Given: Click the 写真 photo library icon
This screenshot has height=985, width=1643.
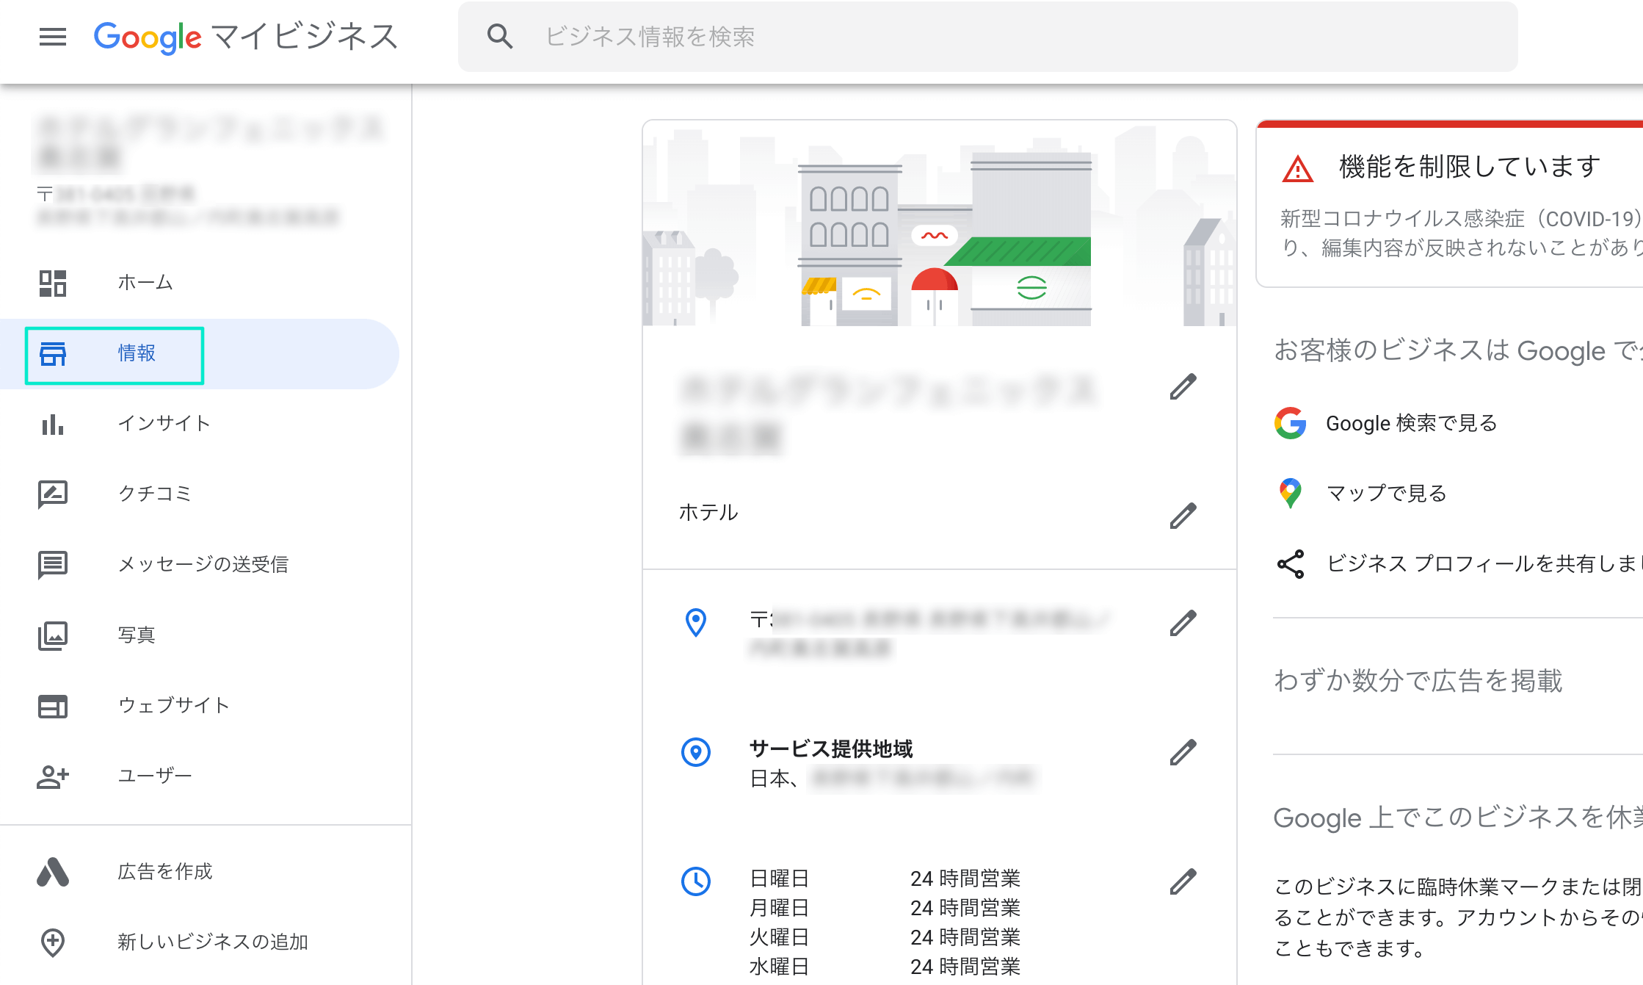Looking at the screenshot, I should tap(53, 635).
